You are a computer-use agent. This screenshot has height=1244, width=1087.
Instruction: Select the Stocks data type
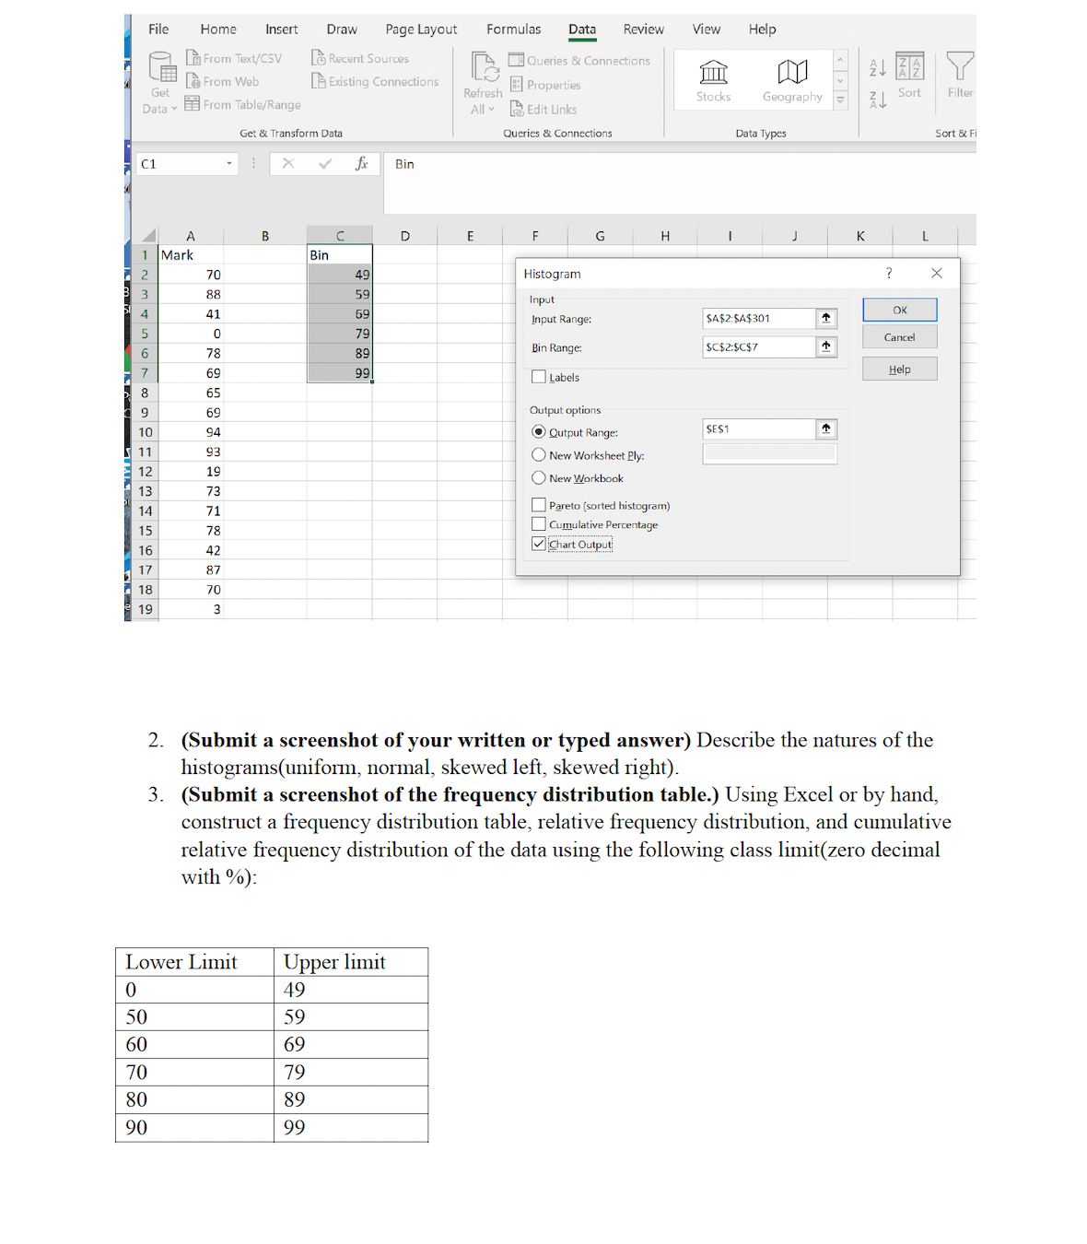tap(713, 78)
